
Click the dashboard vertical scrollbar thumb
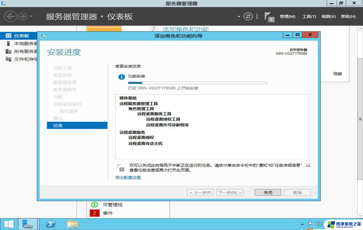[360, 119]
